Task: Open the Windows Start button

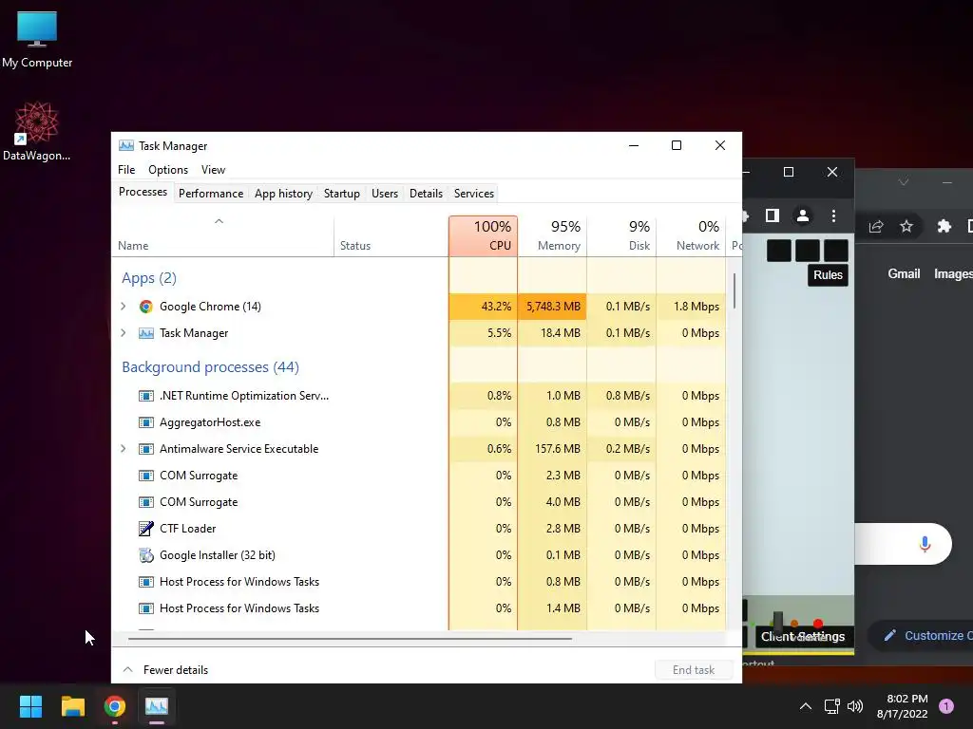Action: 30,706
